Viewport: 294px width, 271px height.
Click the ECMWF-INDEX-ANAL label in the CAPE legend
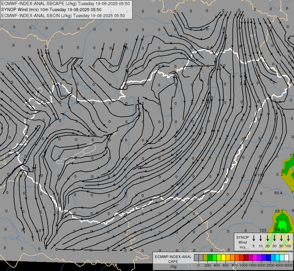[x=173, y=257]
